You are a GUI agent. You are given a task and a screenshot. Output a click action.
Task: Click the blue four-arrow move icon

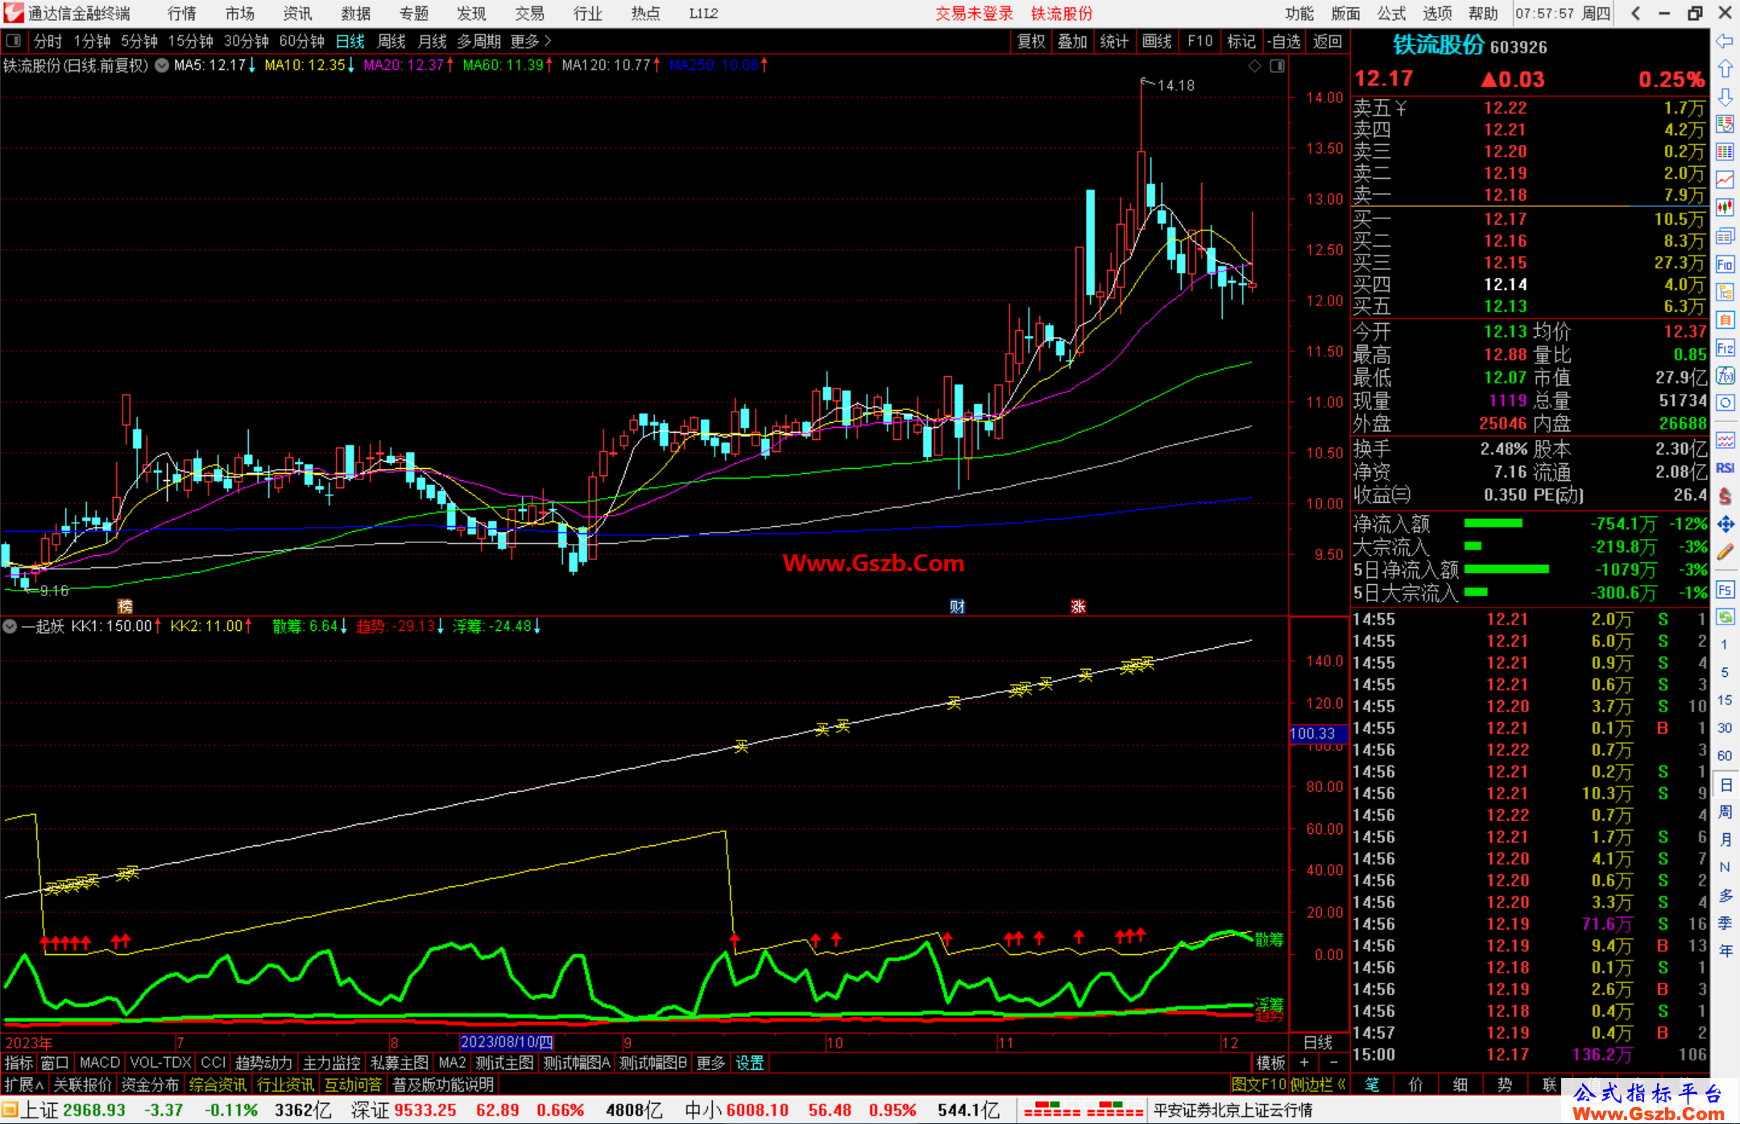coord(1725,525)
